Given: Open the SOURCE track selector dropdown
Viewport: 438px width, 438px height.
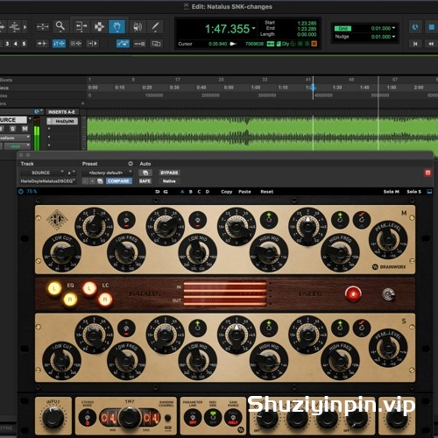Looking at the screenshot, I should point(43,173).
